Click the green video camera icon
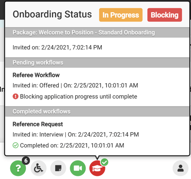Screen dimensions: 191x179 (x=78, y=168)
